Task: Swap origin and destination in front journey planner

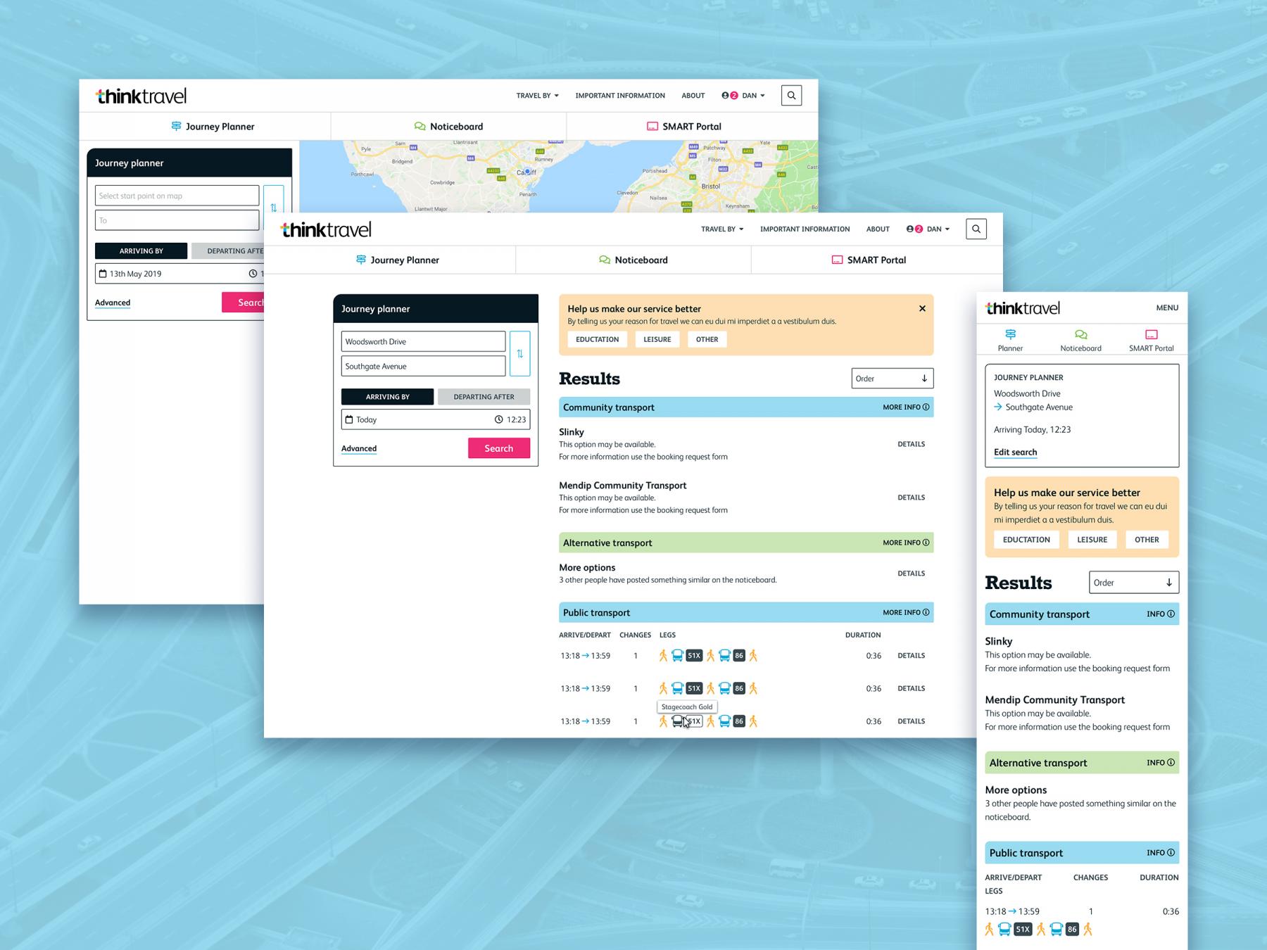Action: point(519,354)
